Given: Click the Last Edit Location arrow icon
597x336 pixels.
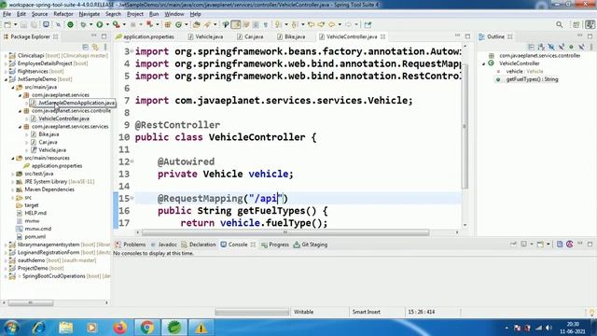Looking at the screenshot, I should click(311, 24).
